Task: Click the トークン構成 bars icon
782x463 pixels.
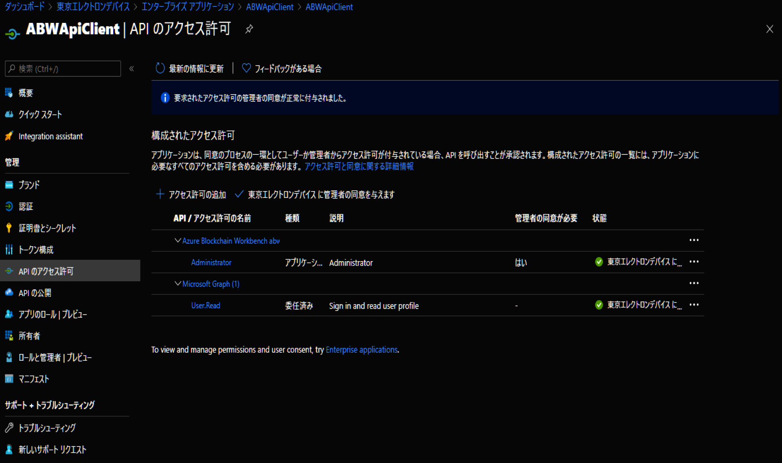Action: point(9,249)
